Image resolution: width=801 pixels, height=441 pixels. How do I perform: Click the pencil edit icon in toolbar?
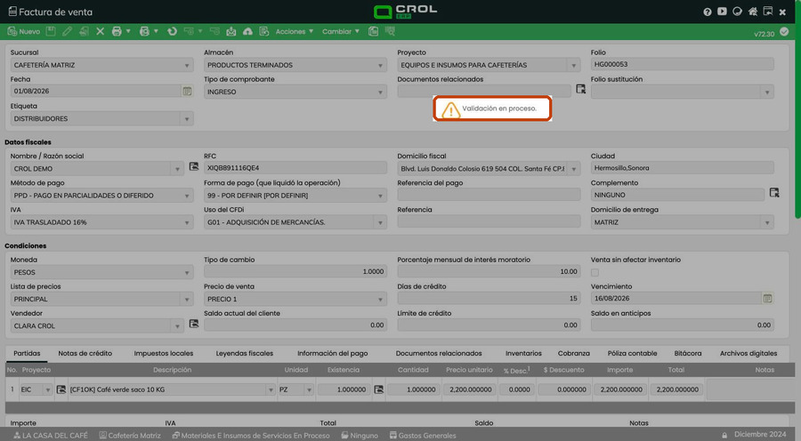tap(67, 32)
